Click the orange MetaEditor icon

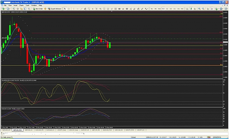(45, 9)
